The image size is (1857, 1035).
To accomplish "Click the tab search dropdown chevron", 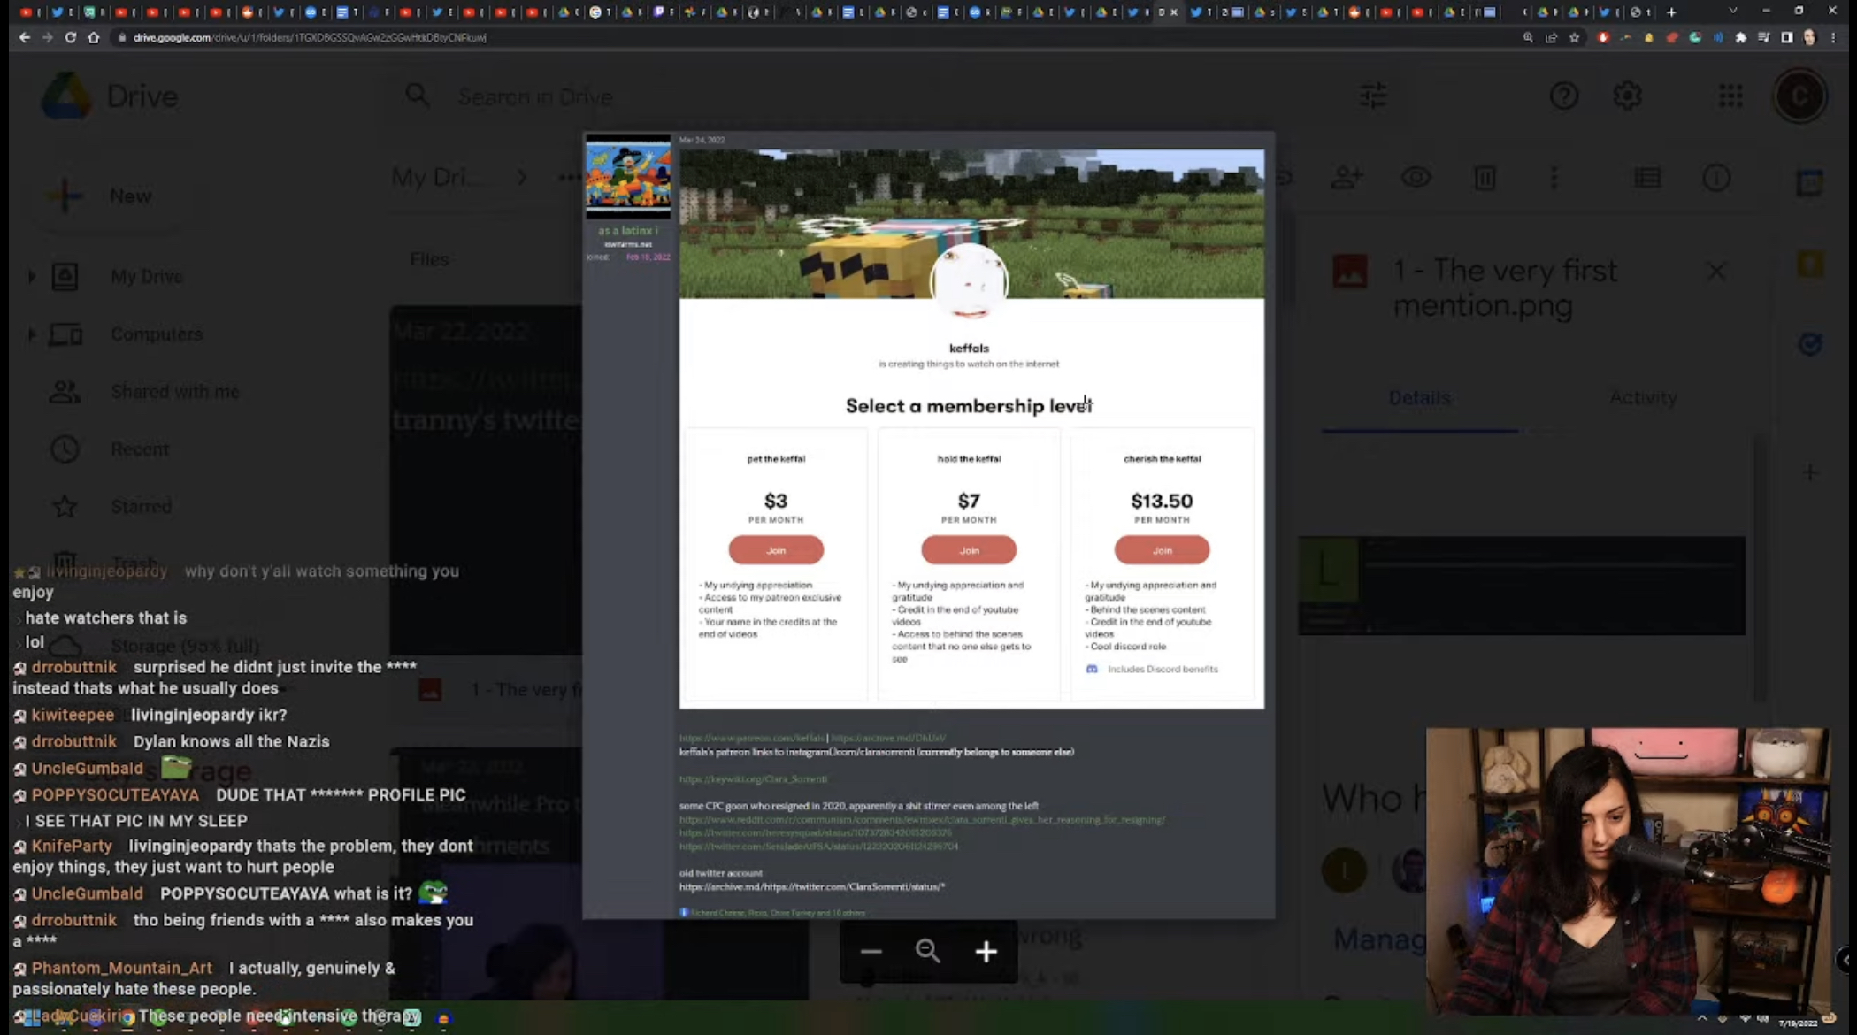I will (x=1732, y=11).
